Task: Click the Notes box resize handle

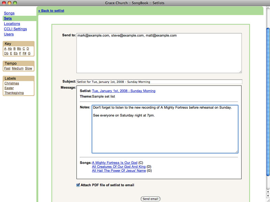Action: 237,152
